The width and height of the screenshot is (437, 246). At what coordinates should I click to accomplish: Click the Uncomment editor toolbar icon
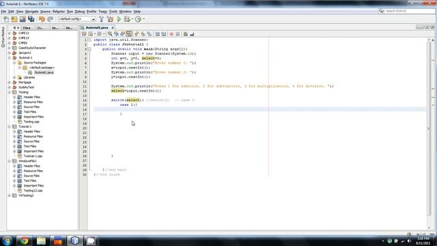click(x=192, y=34)
